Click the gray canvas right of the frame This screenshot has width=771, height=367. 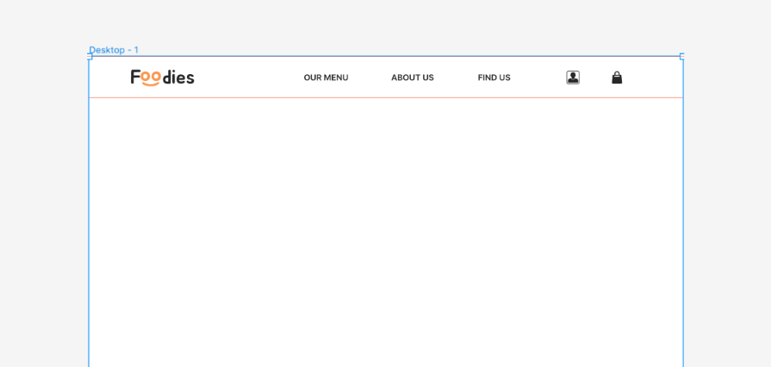coord(728,215)
